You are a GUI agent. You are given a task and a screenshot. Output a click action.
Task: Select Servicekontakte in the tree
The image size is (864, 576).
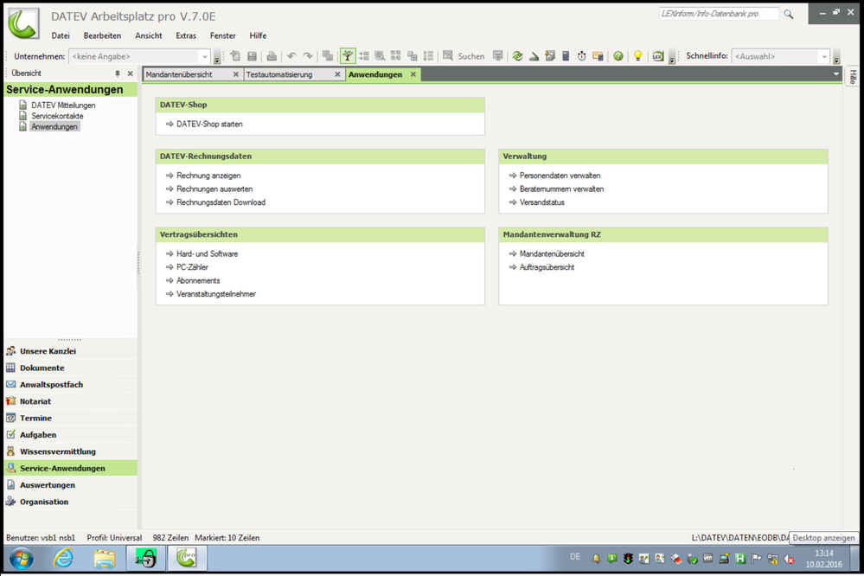(57, 116)
